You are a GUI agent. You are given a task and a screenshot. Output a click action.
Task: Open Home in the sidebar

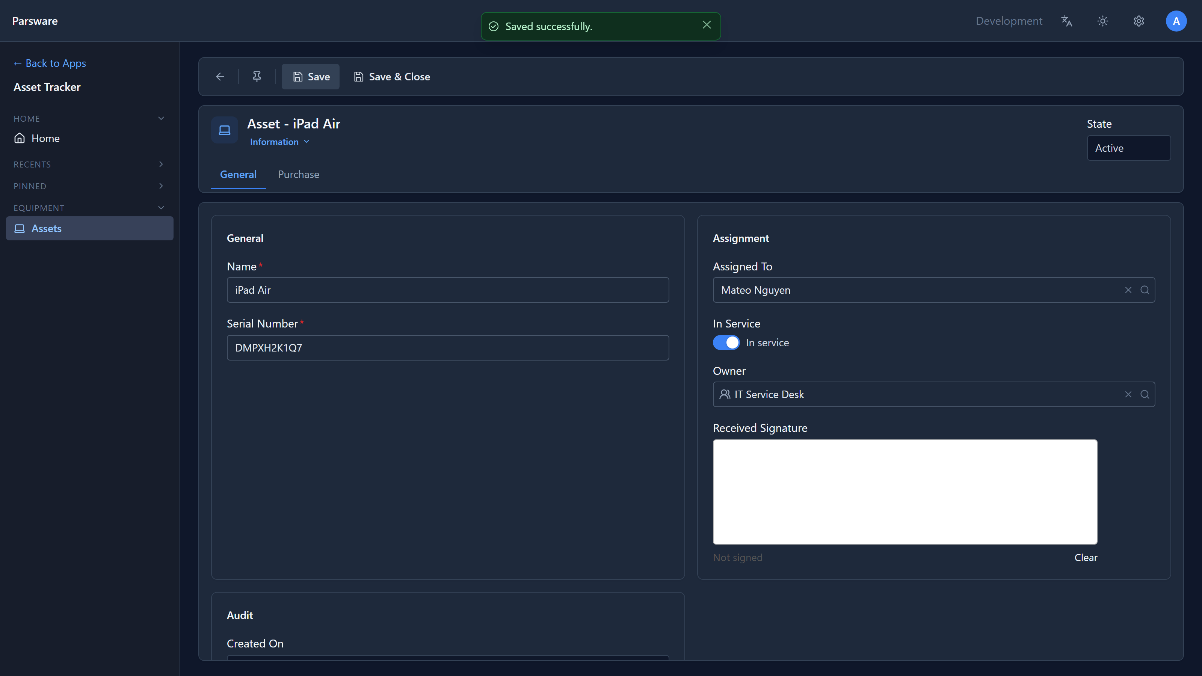point(90,138)
